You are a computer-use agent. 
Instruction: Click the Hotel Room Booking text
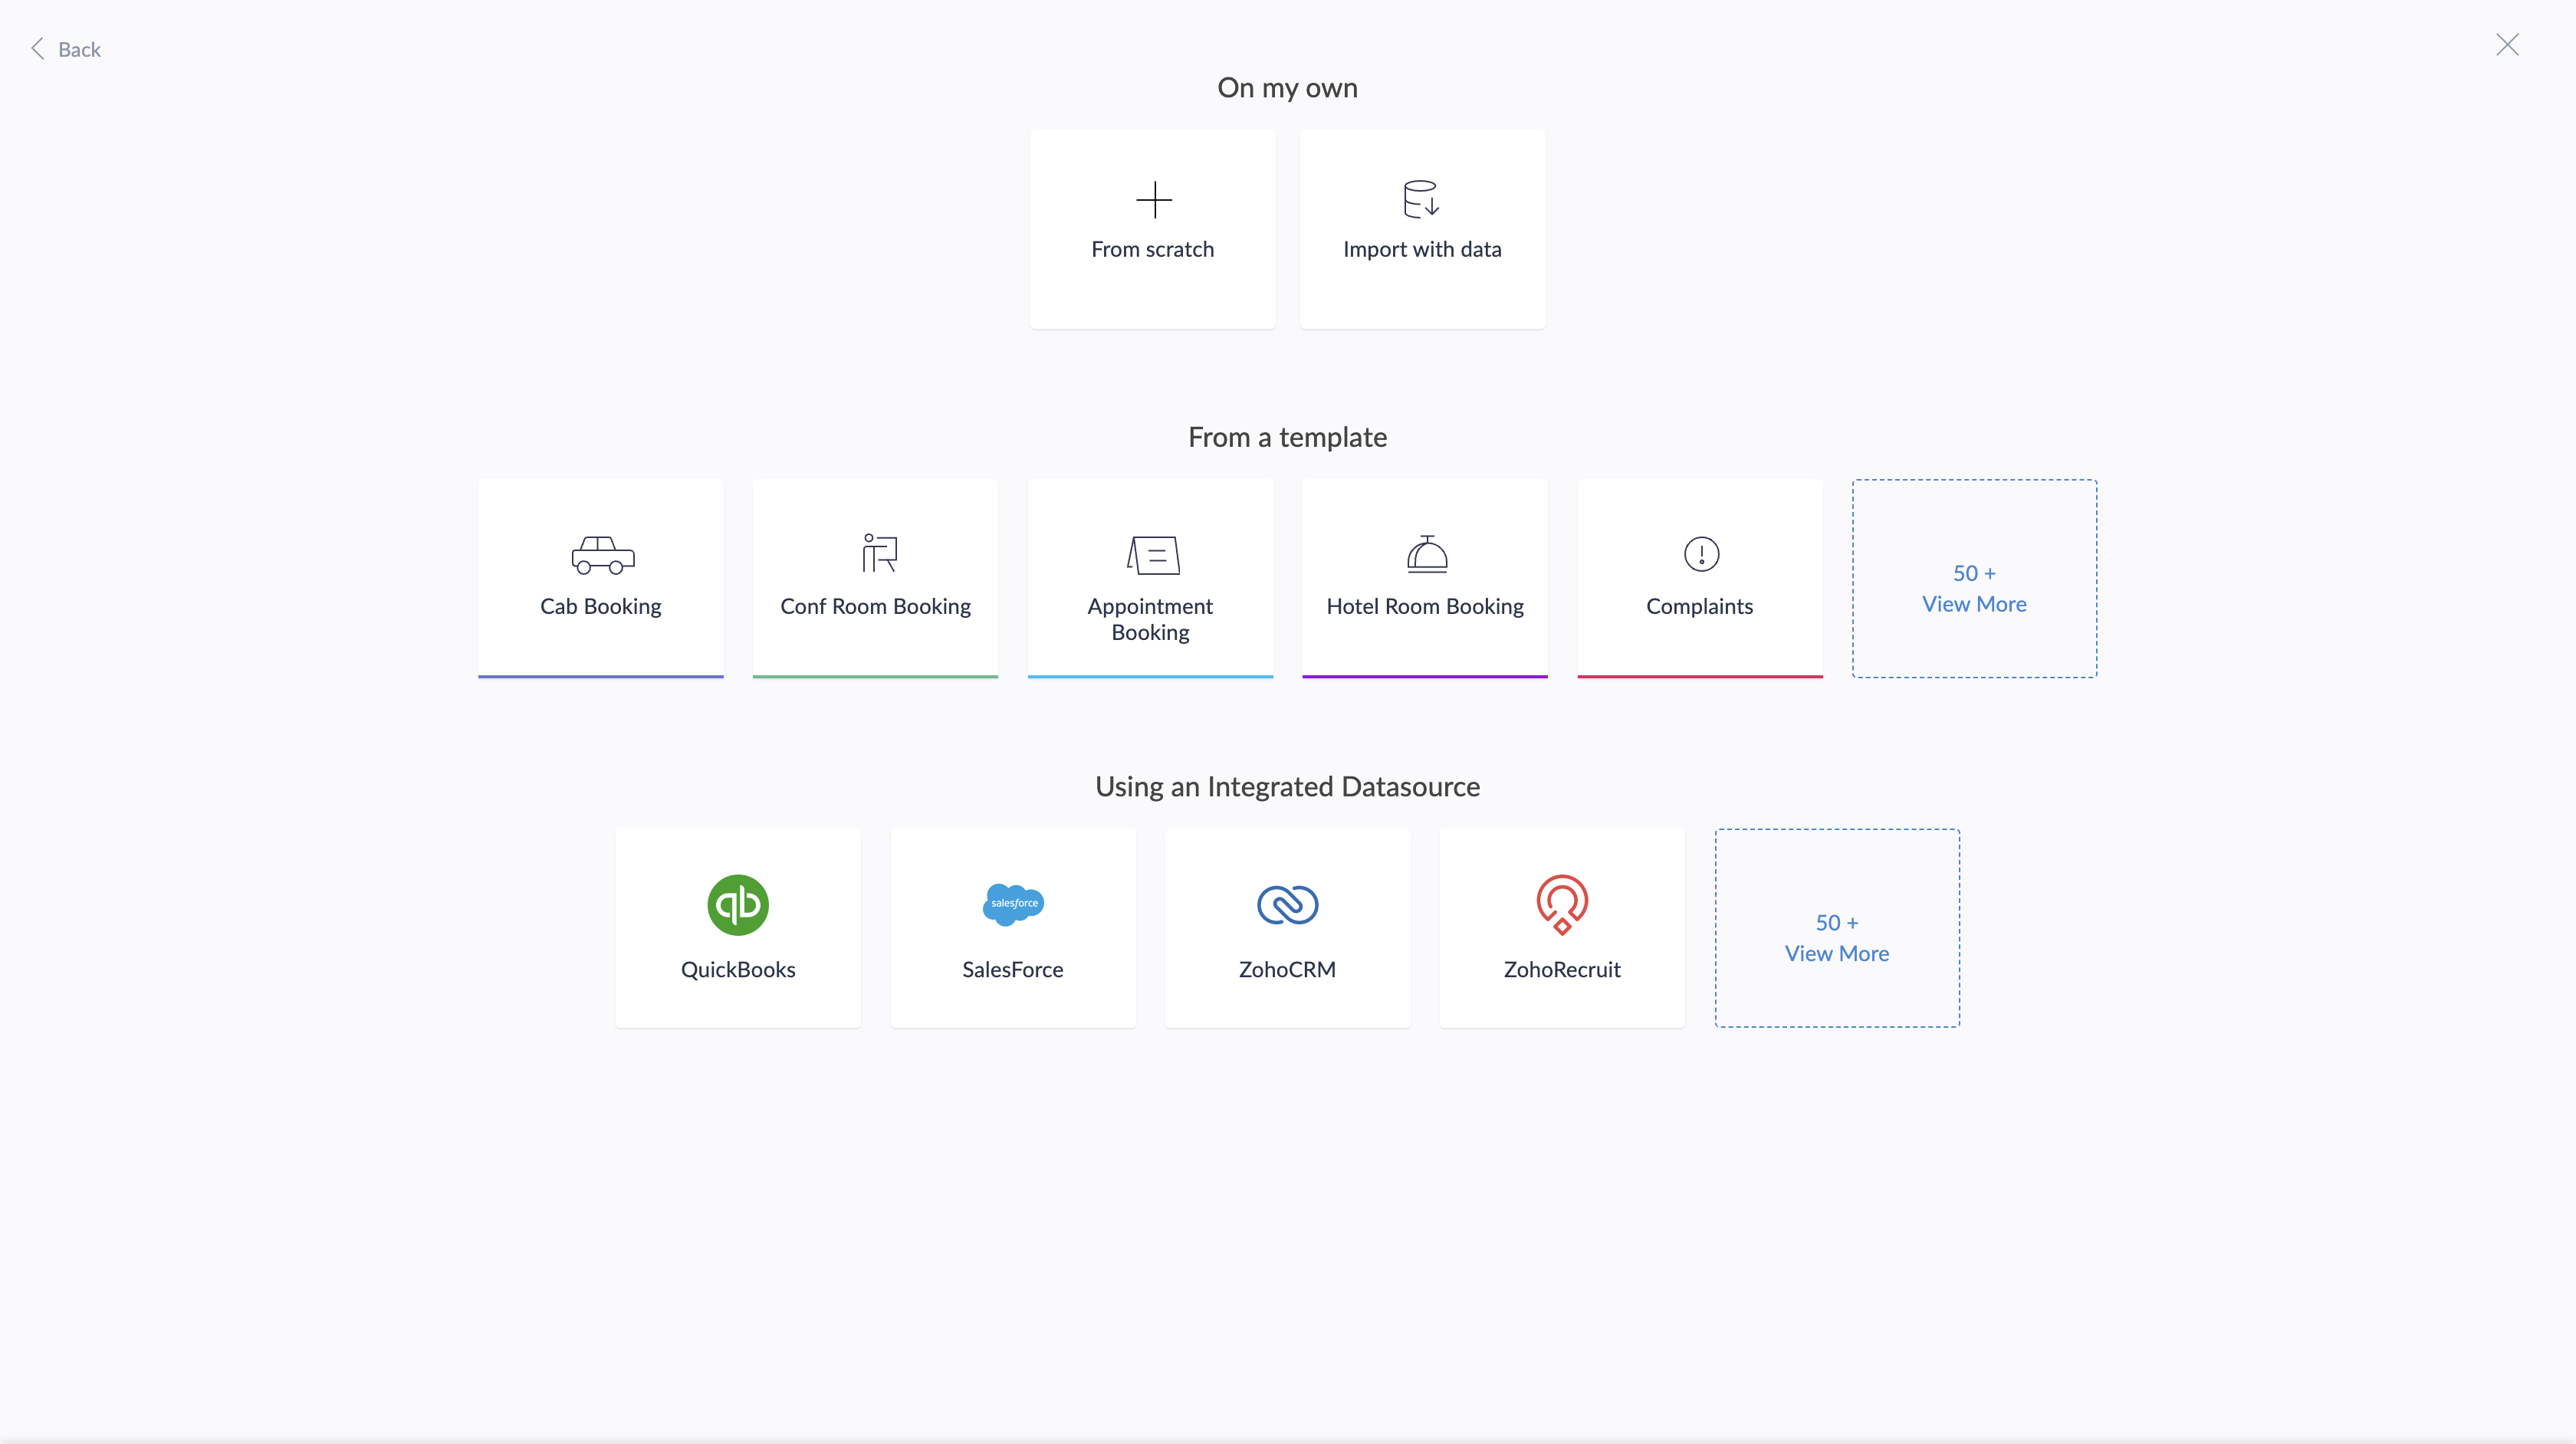click(1424, 606)
